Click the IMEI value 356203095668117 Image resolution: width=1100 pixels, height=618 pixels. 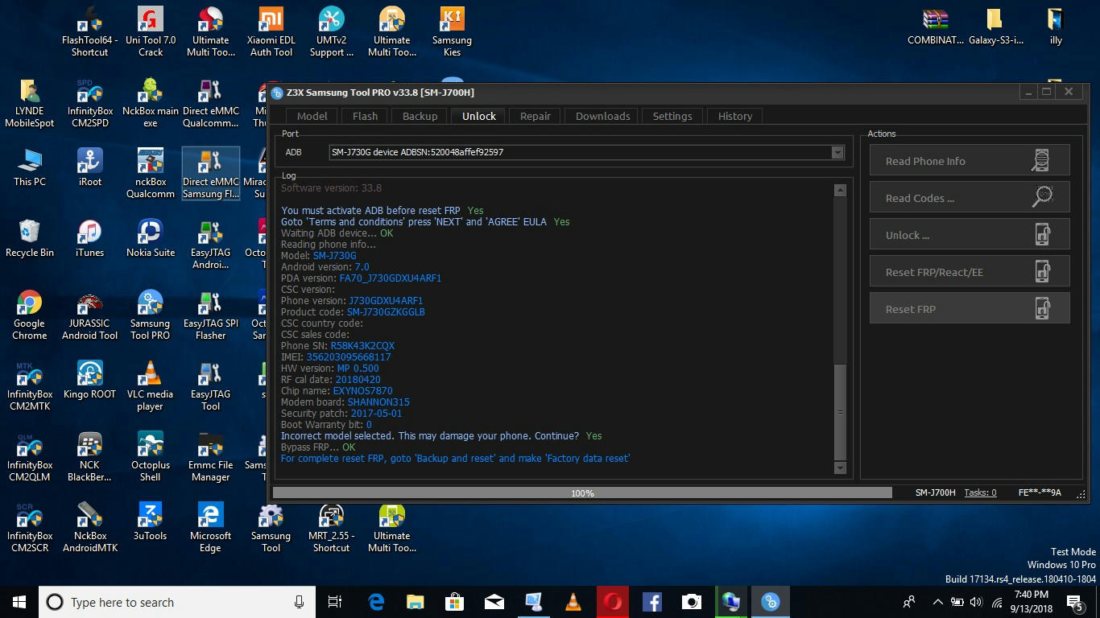click(x=349, y=357)
